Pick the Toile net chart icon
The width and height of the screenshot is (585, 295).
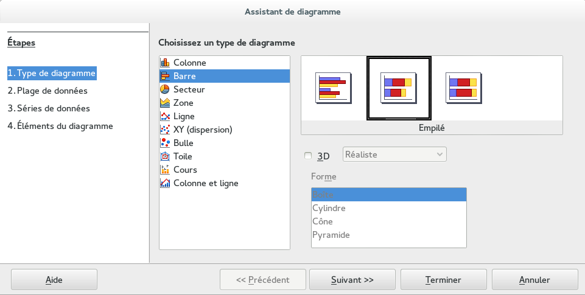165,156
